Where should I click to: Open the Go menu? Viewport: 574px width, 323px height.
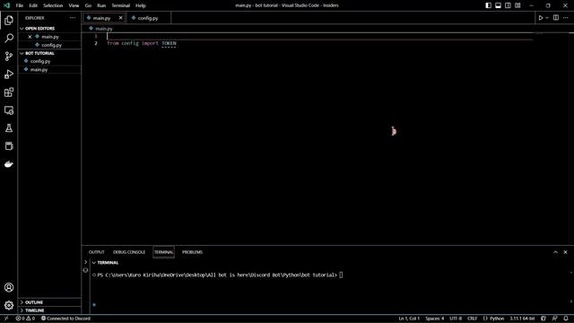(x=88, y=5)
